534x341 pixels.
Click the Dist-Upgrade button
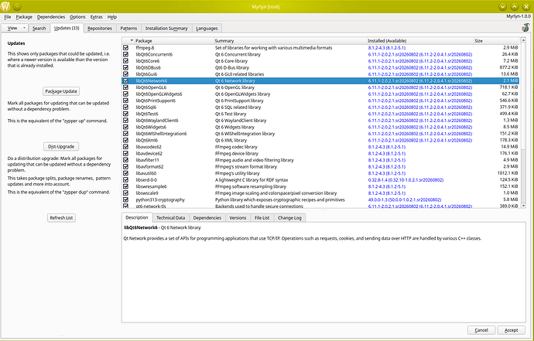(x=61, y=146)
